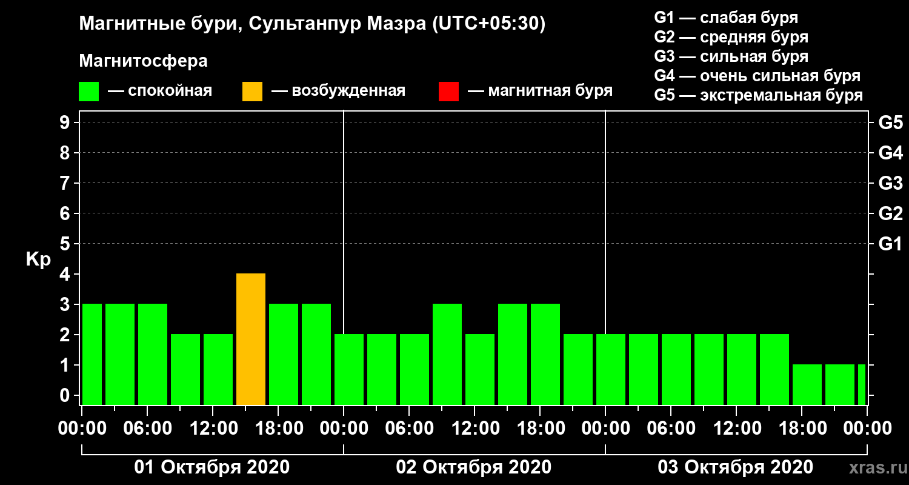
Task: Select the bar crossing the 02 Октября midnight line
Action: pyautogui.click(x=349, y=370)
